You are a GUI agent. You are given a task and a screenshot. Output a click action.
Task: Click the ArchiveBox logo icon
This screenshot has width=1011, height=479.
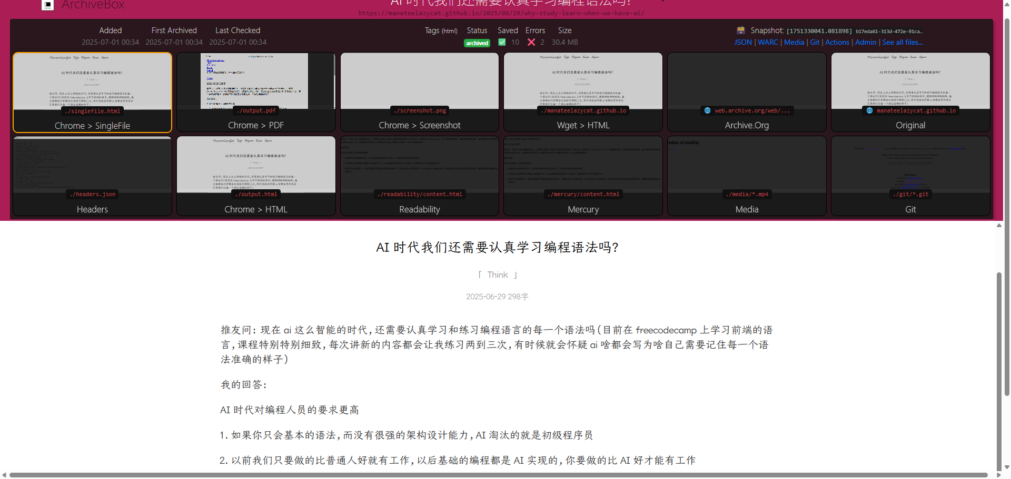click(x=47, y=5)
